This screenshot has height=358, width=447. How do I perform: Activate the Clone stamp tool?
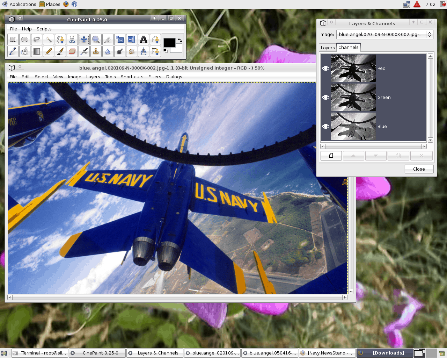click(96, 51)
